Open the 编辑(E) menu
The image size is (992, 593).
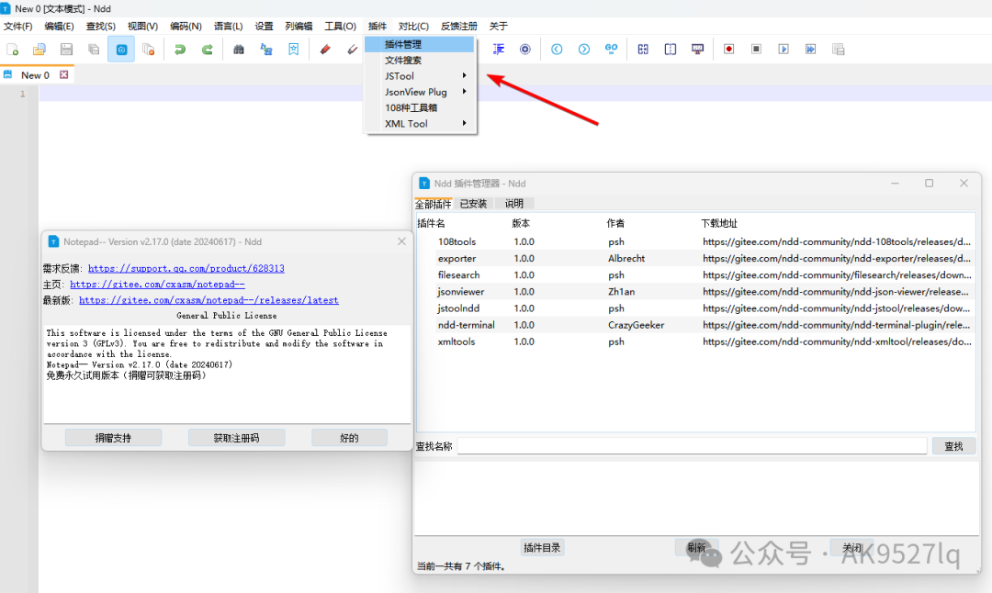[59, 26]
